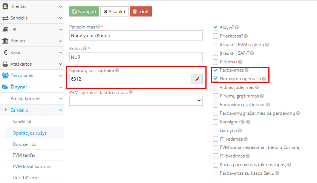Tick the Vidinis judėjimas checkbox
This screenshot has height=183, width=317.
point(216,87)
